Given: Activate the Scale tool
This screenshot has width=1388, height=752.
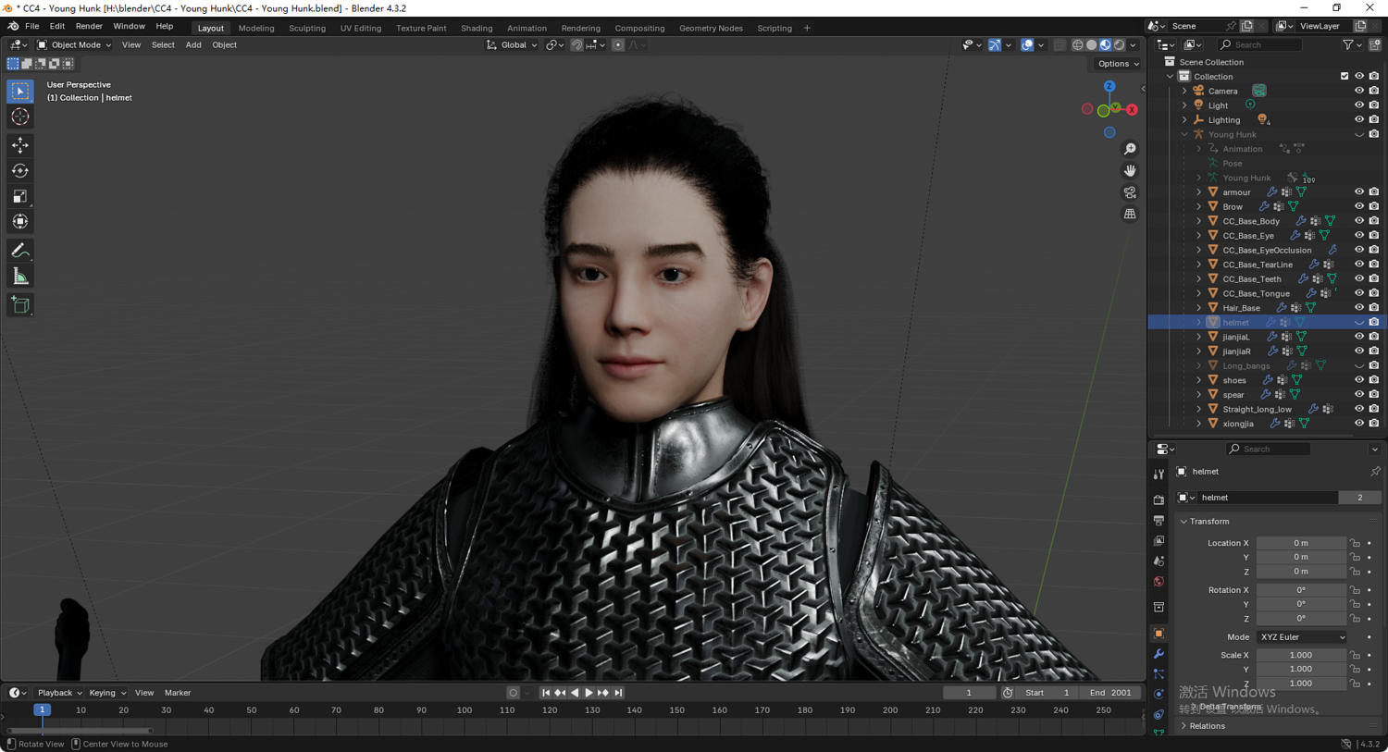Looking at the screenshot, I should click(x=20, y=196).
